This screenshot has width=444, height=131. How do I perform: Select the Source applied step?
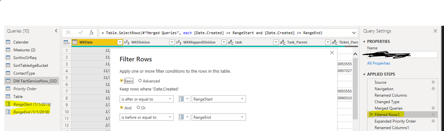[381, 82]
